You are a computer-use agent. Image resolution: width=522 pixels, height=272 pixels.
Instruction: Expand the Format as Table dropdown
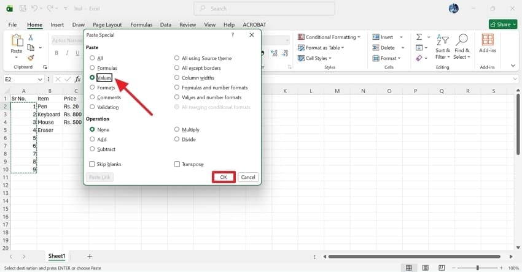point(343,48)
